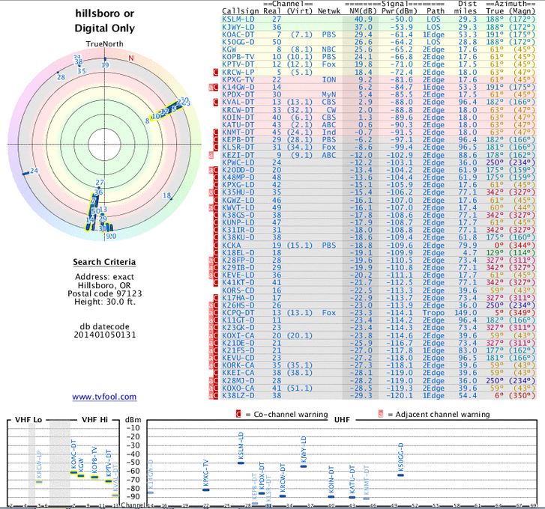This screenshot has width=545, height=509.
Task: Click the channel 18 marker on the radar plot
Action: 166,196
